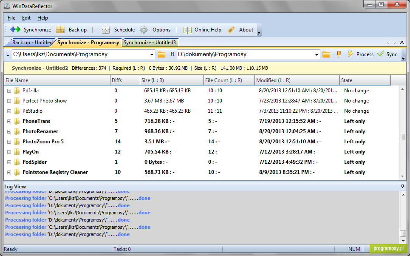The height and width of the screenshot is (256, 410).
Task: Click the Log View scroll down arrow
Action: point(403,241)
